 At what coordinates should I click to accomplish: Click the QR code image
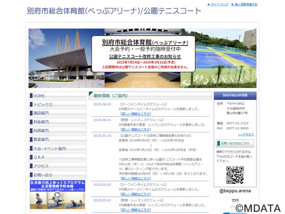pyautogui.click(x=235, y=175)
